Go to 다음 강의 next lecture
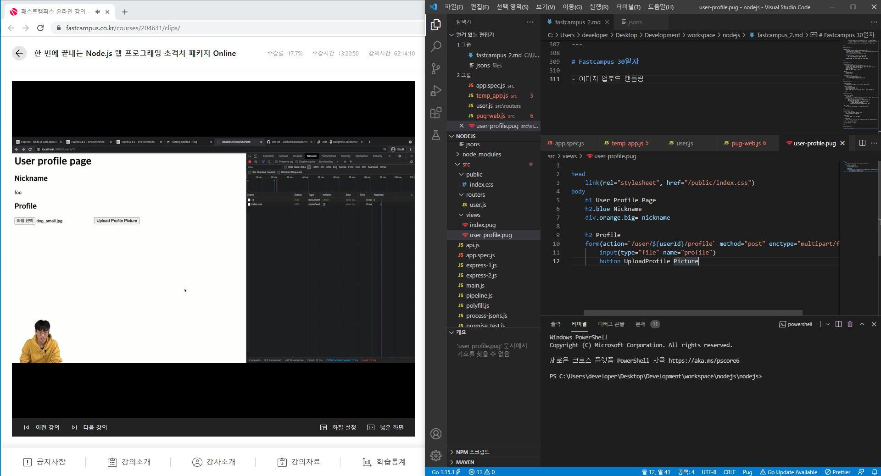881x476 pixels. click(89, 427)
